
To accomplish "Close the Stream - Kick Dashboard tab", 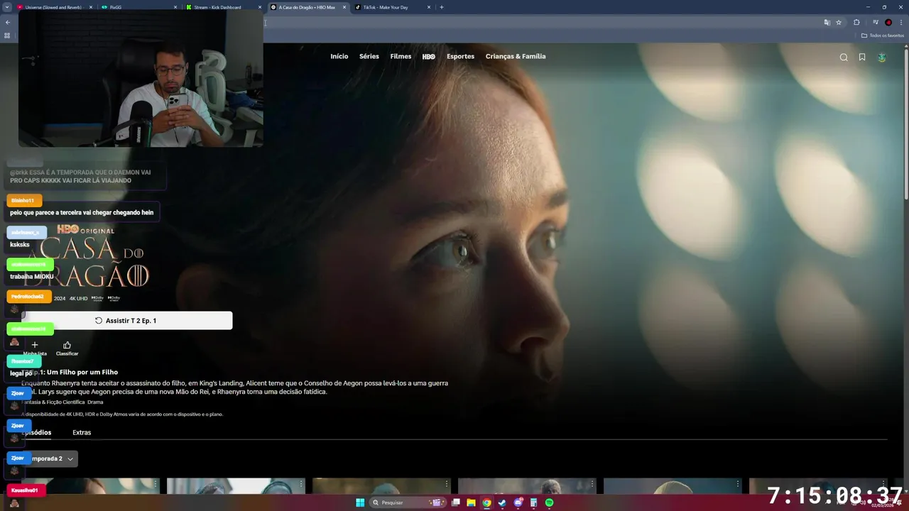I will [260, 7].
